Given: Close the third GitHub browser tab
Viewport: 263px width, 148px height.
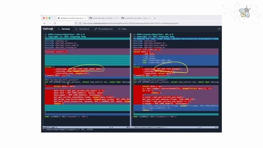Looking at the screenshot, I should [149, 18].
